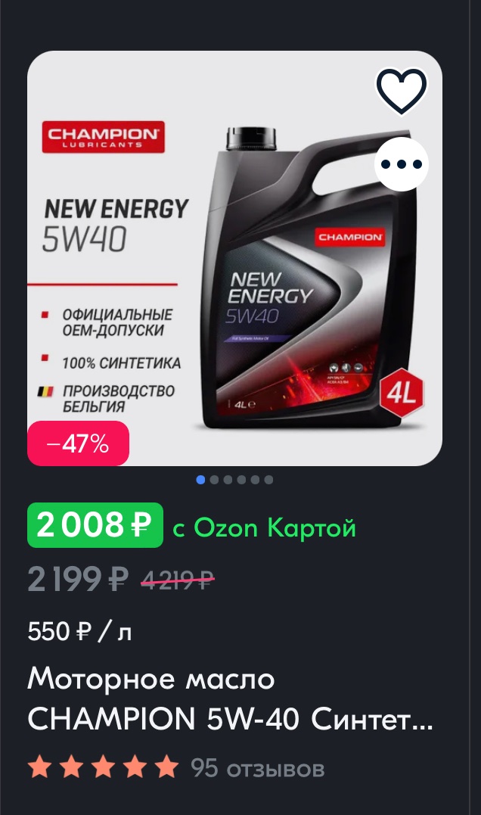Screen dimensions: 481x815
Task: Click the NEW ENERGY 5W40 heading in the image
Action: [x=115, y=225]
